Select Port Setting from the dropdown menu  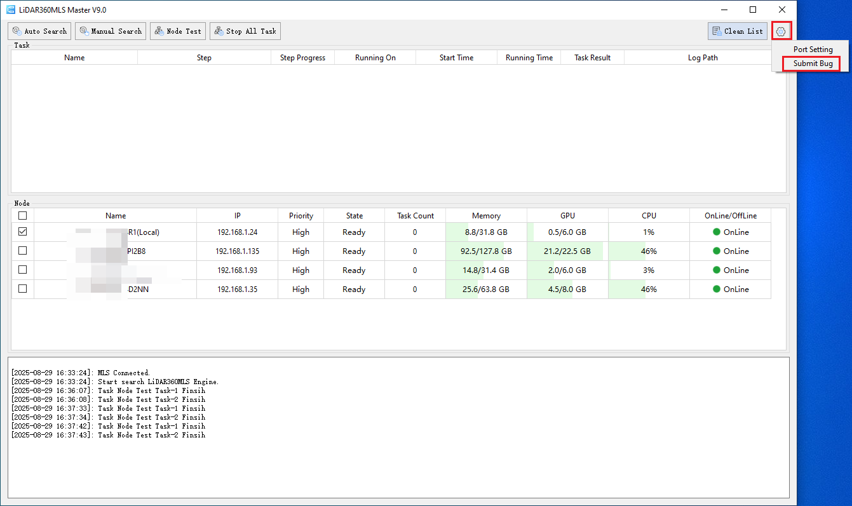813,50
